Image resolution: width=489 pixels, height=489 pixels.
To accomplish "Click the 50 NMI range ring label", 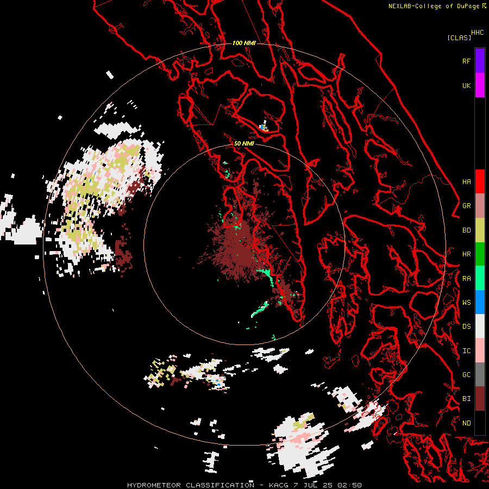I will coord(244,144).
